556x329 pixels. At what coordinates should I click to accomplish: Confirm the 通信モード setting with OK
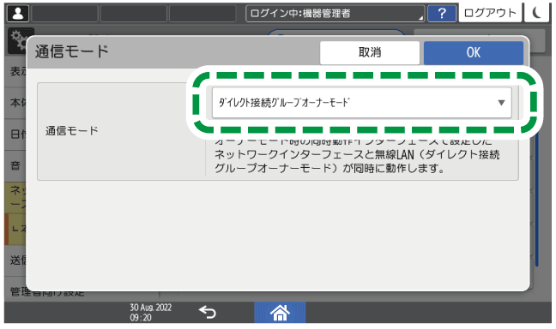474,53
